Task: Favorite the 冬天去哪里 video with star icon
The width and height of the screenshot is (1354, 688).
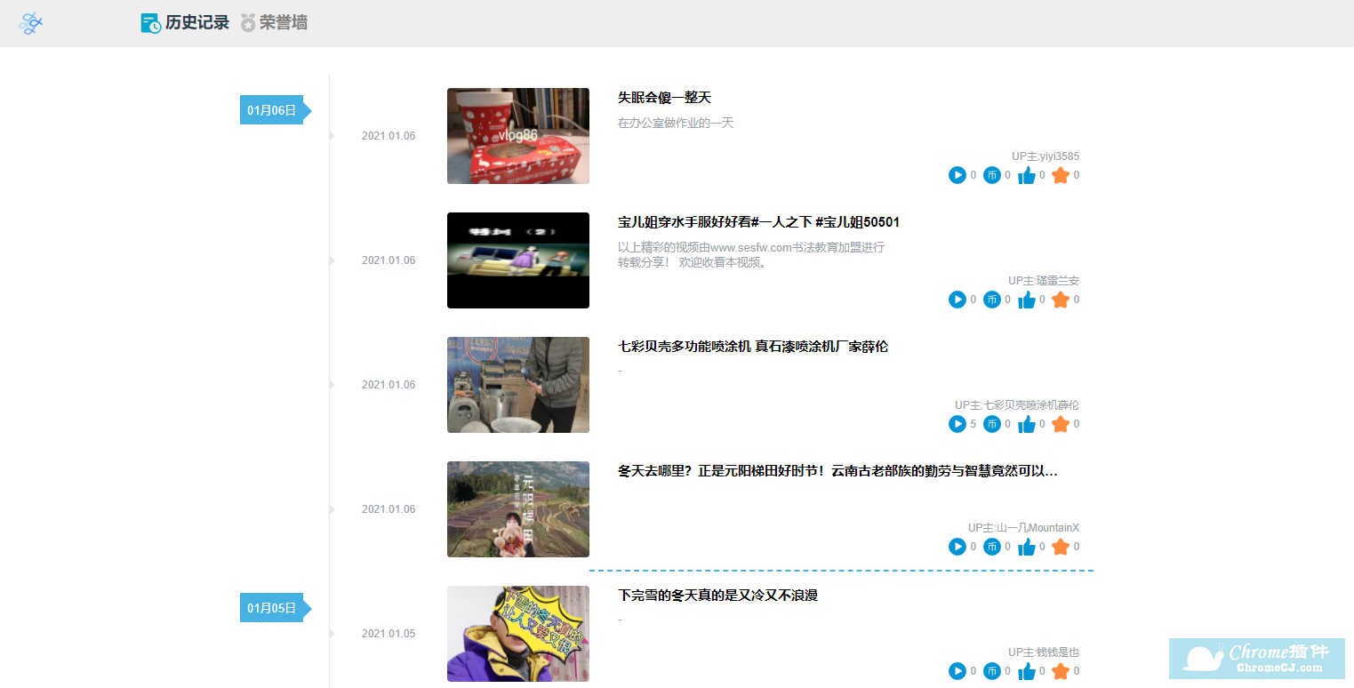Action: (x=1060, y=547)
